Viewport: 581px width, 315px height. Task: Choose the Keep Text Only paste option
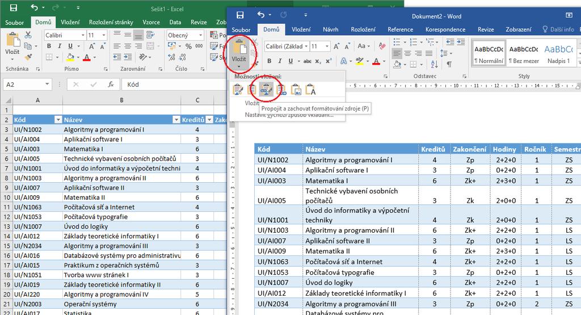(x=310, y=90)
